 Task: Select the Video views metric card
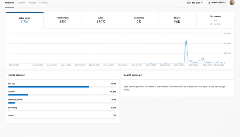point(24,20)
